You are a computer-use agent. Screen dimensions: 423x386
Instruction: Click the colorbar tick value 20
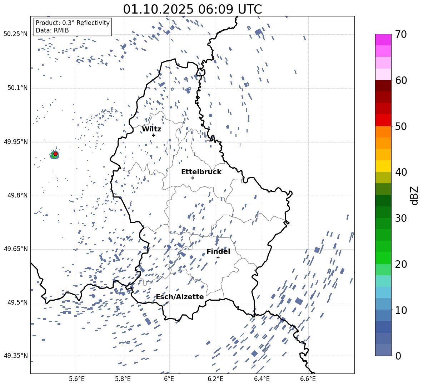click(x=400, y=264)
